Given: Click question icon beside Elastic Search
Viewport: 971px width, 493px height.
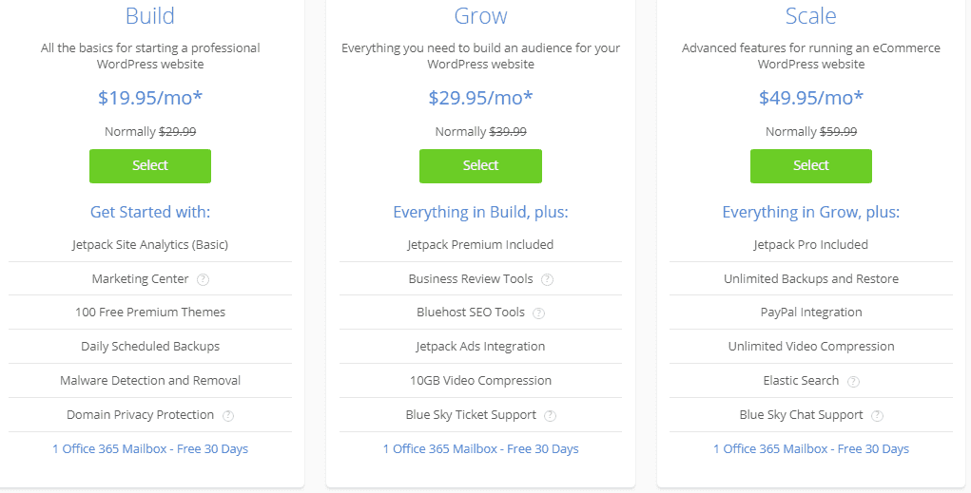Looking at the screenshot, I should (853, 381).
